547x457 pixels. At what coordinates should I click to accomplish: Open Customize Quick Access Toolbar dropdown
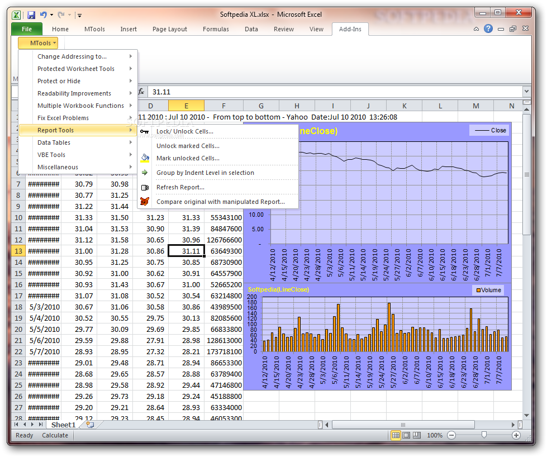[79, 15]
